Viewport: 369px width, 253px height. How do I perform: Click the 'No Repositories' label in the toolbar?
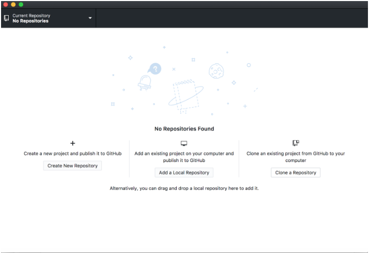tap(31, 21)
